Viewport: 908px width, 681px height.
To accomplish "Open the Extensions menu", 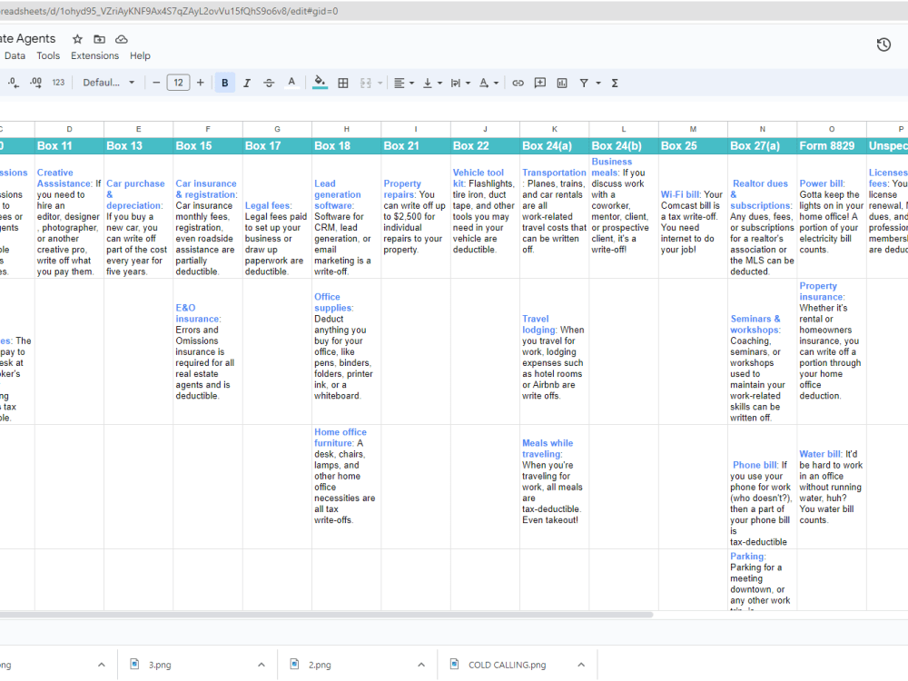I will click(x=95, y=55).
